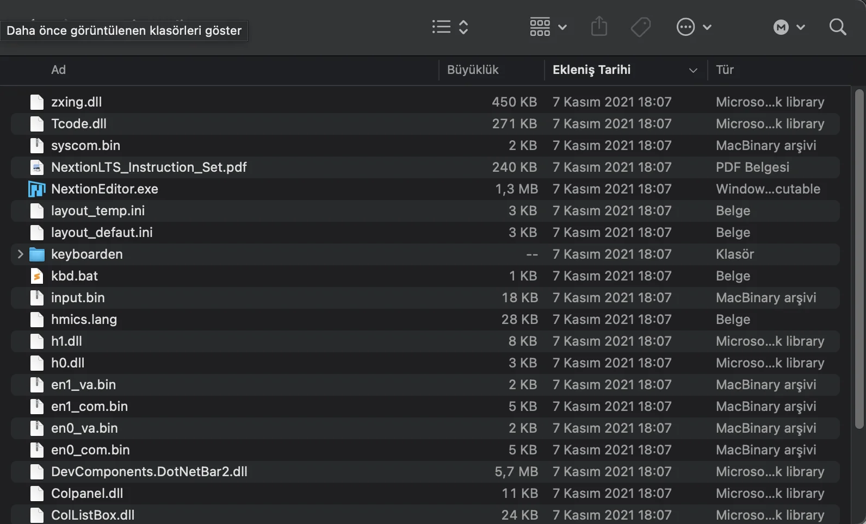Click the en1_va.bin archive icon

36,384
